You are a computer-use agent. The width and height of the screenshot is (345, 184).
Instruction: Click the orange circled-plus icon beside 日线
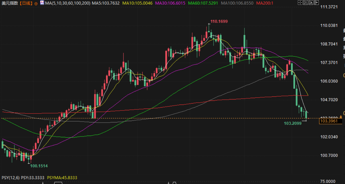pyautogui.click(x=36, y=4)
